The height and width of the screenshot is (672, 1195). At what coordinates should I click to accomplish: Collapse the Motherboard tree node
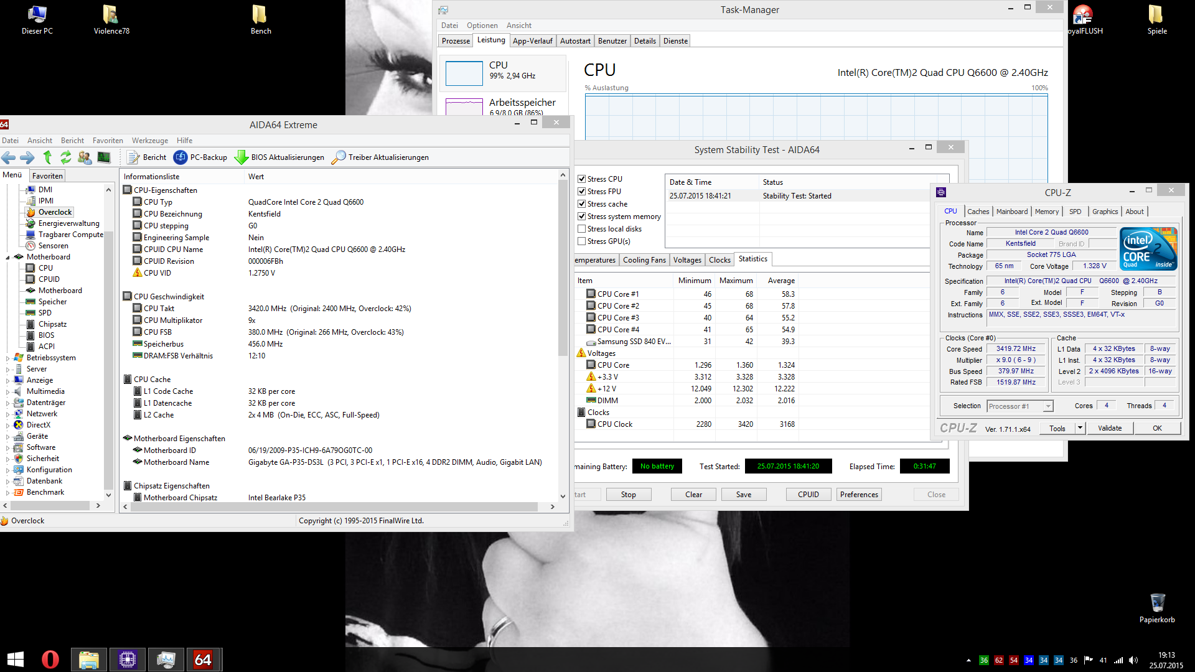7,258
